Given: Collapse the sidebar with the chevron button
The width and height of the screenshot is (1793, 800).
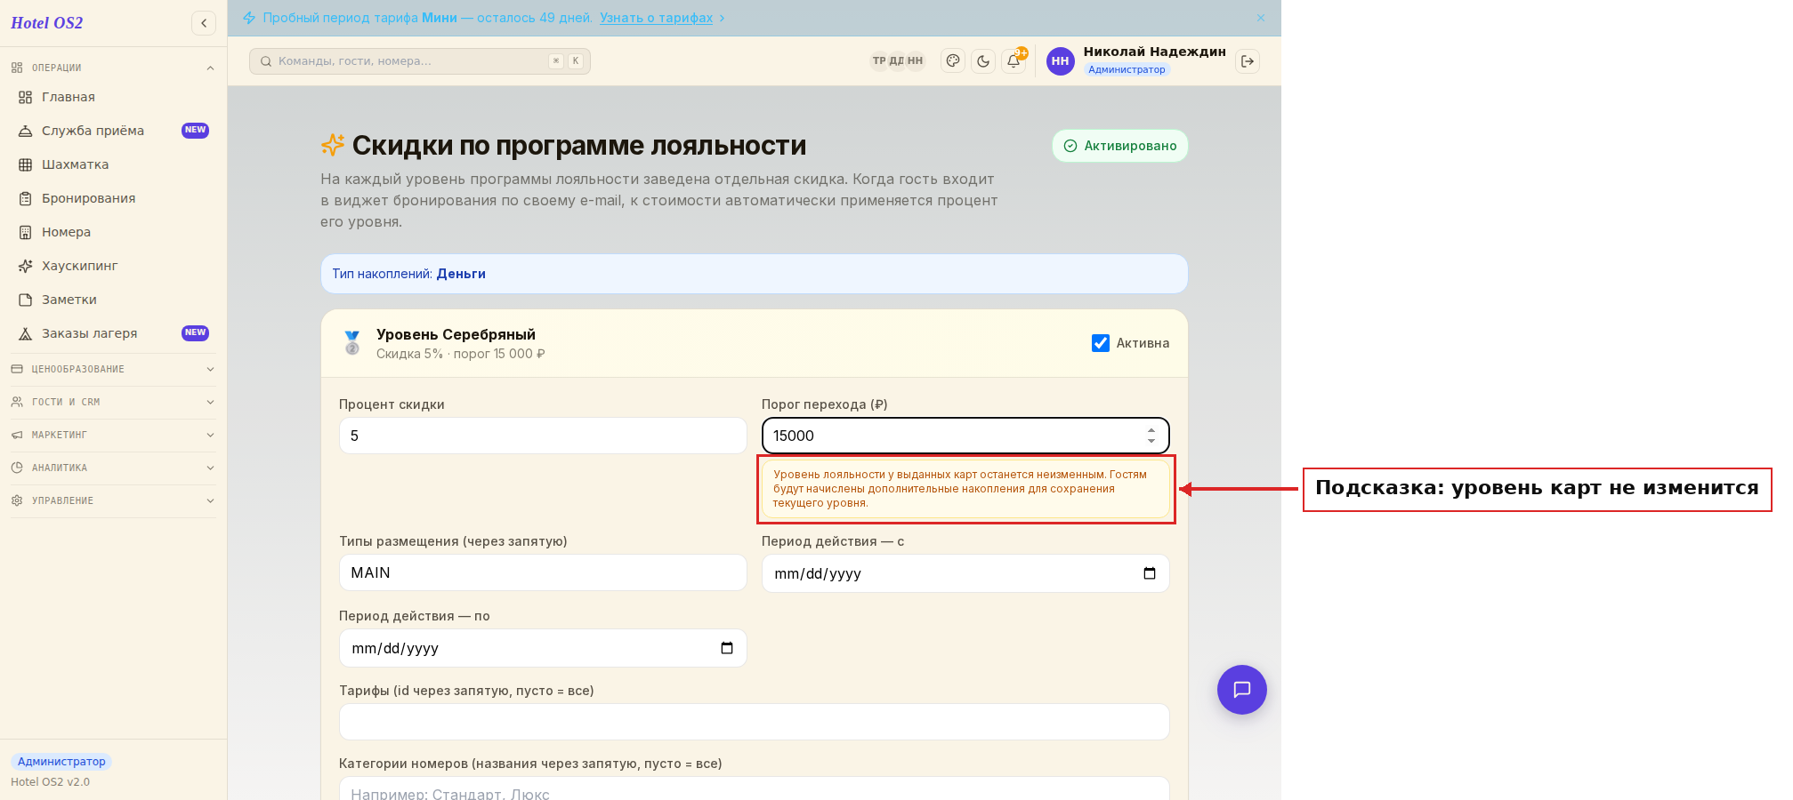Looking at the screenshot, I should (204, 23).
